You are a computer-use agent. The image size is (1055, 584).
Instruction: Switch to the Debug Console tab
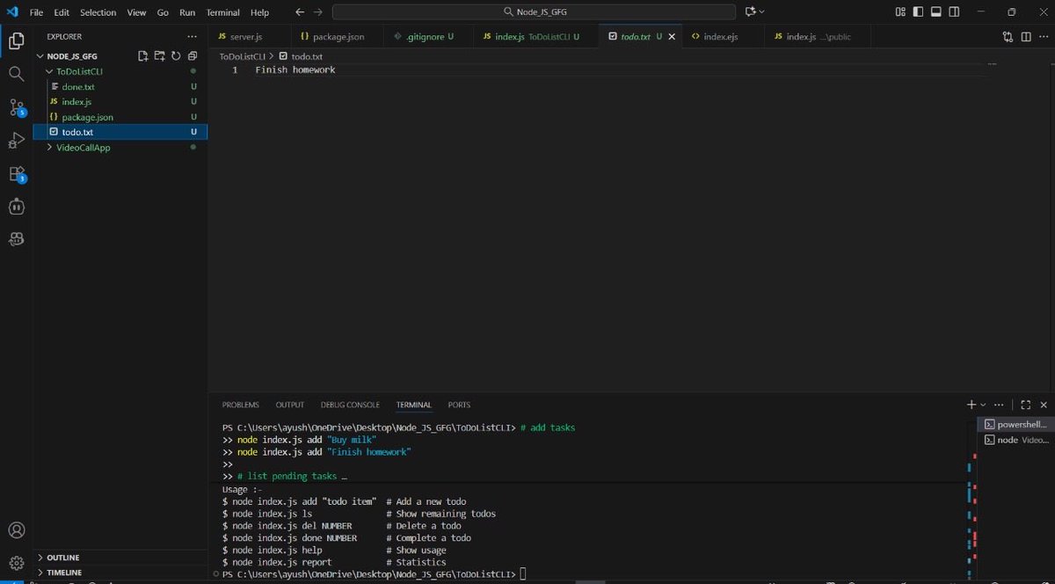pos(350,405)
